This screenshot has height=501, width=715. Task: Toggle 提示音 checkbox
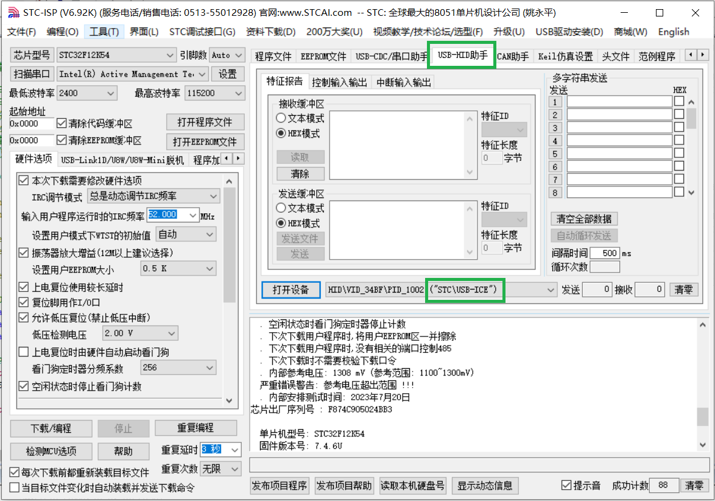tap(566, 485)
